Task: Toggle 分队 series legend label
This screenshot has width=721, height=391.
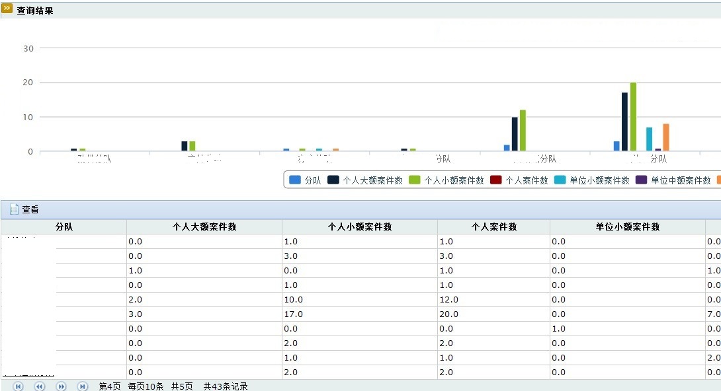Action: tap(313, 180)
